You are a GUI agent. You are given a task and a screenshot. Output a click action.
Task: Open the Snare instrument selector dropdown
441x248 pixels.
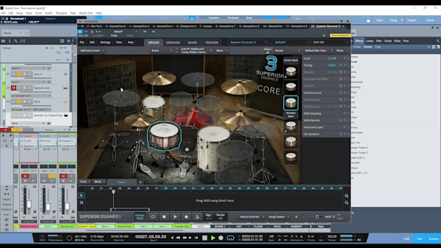tap(161, 51)
